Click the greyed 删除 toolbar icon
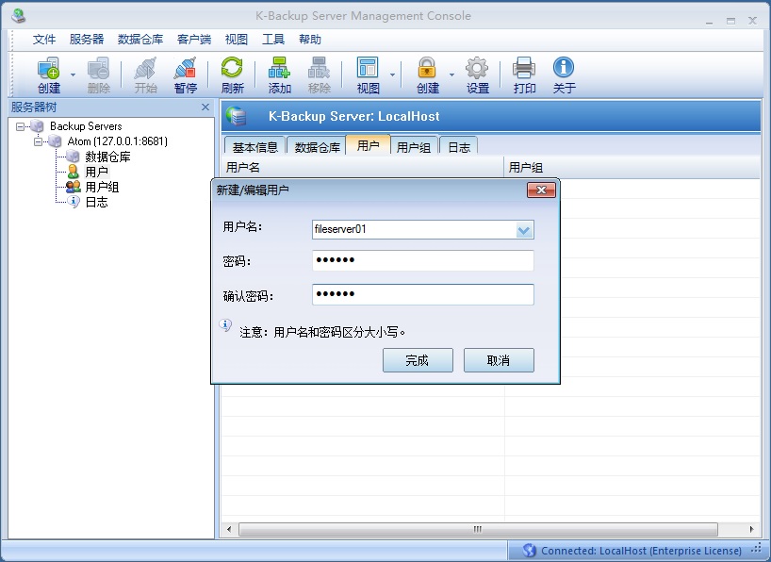 click(98, 74)
